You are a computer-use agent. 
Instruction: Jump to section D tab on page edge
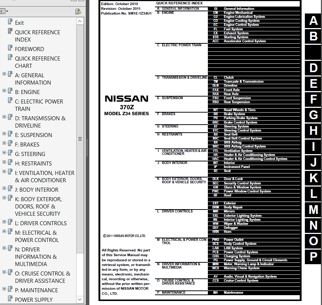click(x=313, y=68)
